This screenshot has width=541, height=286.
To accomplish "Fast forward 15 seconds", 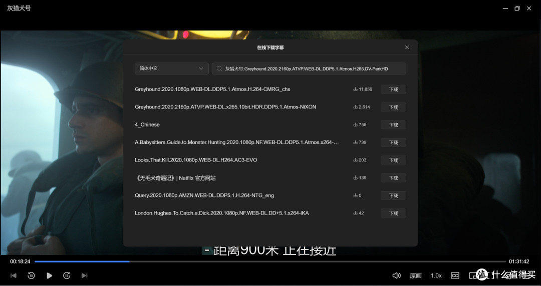I will coord(67,275).
